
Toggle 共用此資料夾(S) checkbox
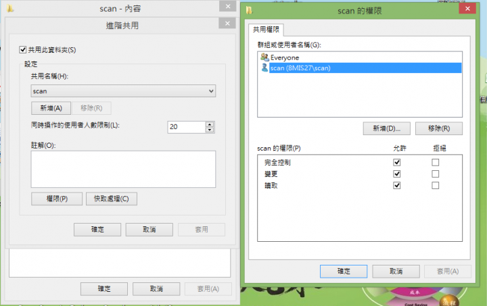coord(23,49)
